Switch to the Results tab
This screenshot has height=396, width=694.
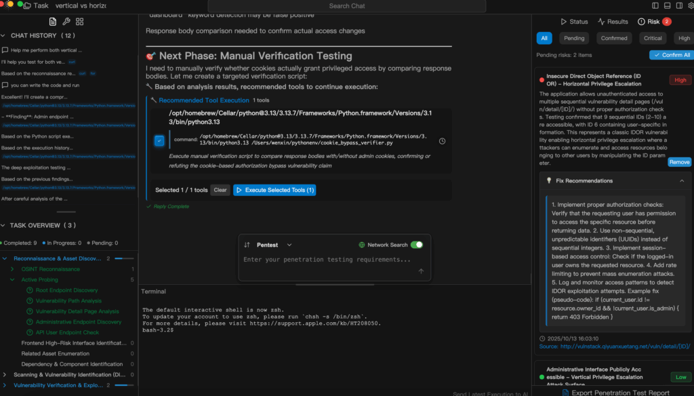pyautogui.click(x=612, y=22)
